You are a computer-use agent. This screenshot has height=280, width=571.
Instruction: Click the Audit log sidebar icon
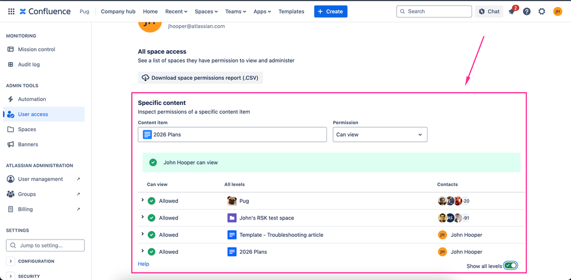coord(10,64)
